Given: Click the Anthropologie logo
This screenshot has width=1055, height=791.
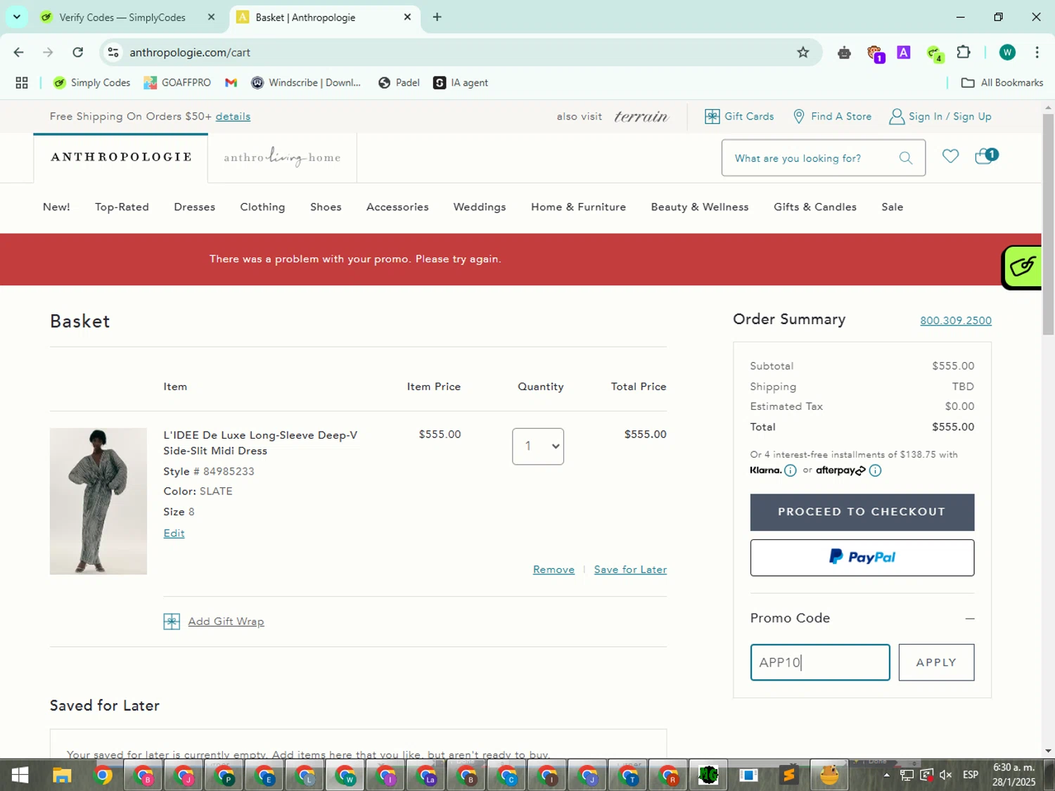Looking at the screenshot, I should (121, 157).
